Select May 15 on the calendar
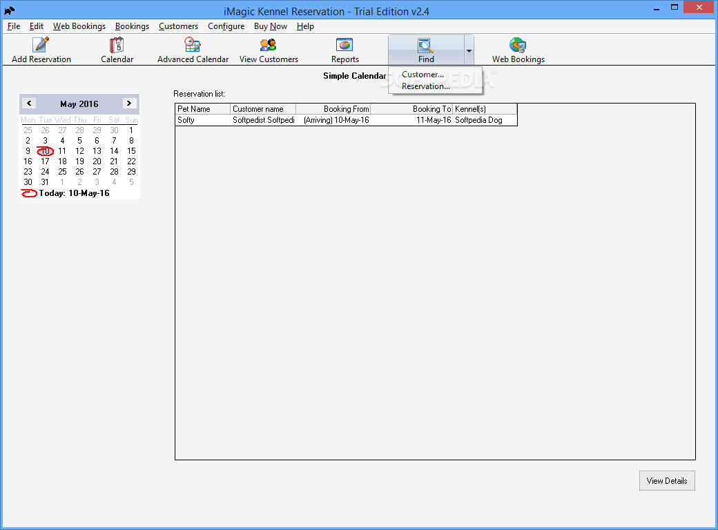This screenshot has width=718, height=530. tap(131, 151)
